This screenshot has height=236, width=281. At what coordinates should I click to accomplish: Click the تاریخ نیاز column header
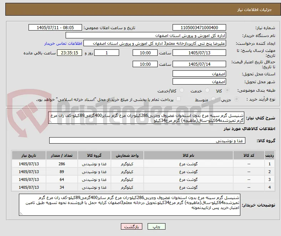[29, 155]
